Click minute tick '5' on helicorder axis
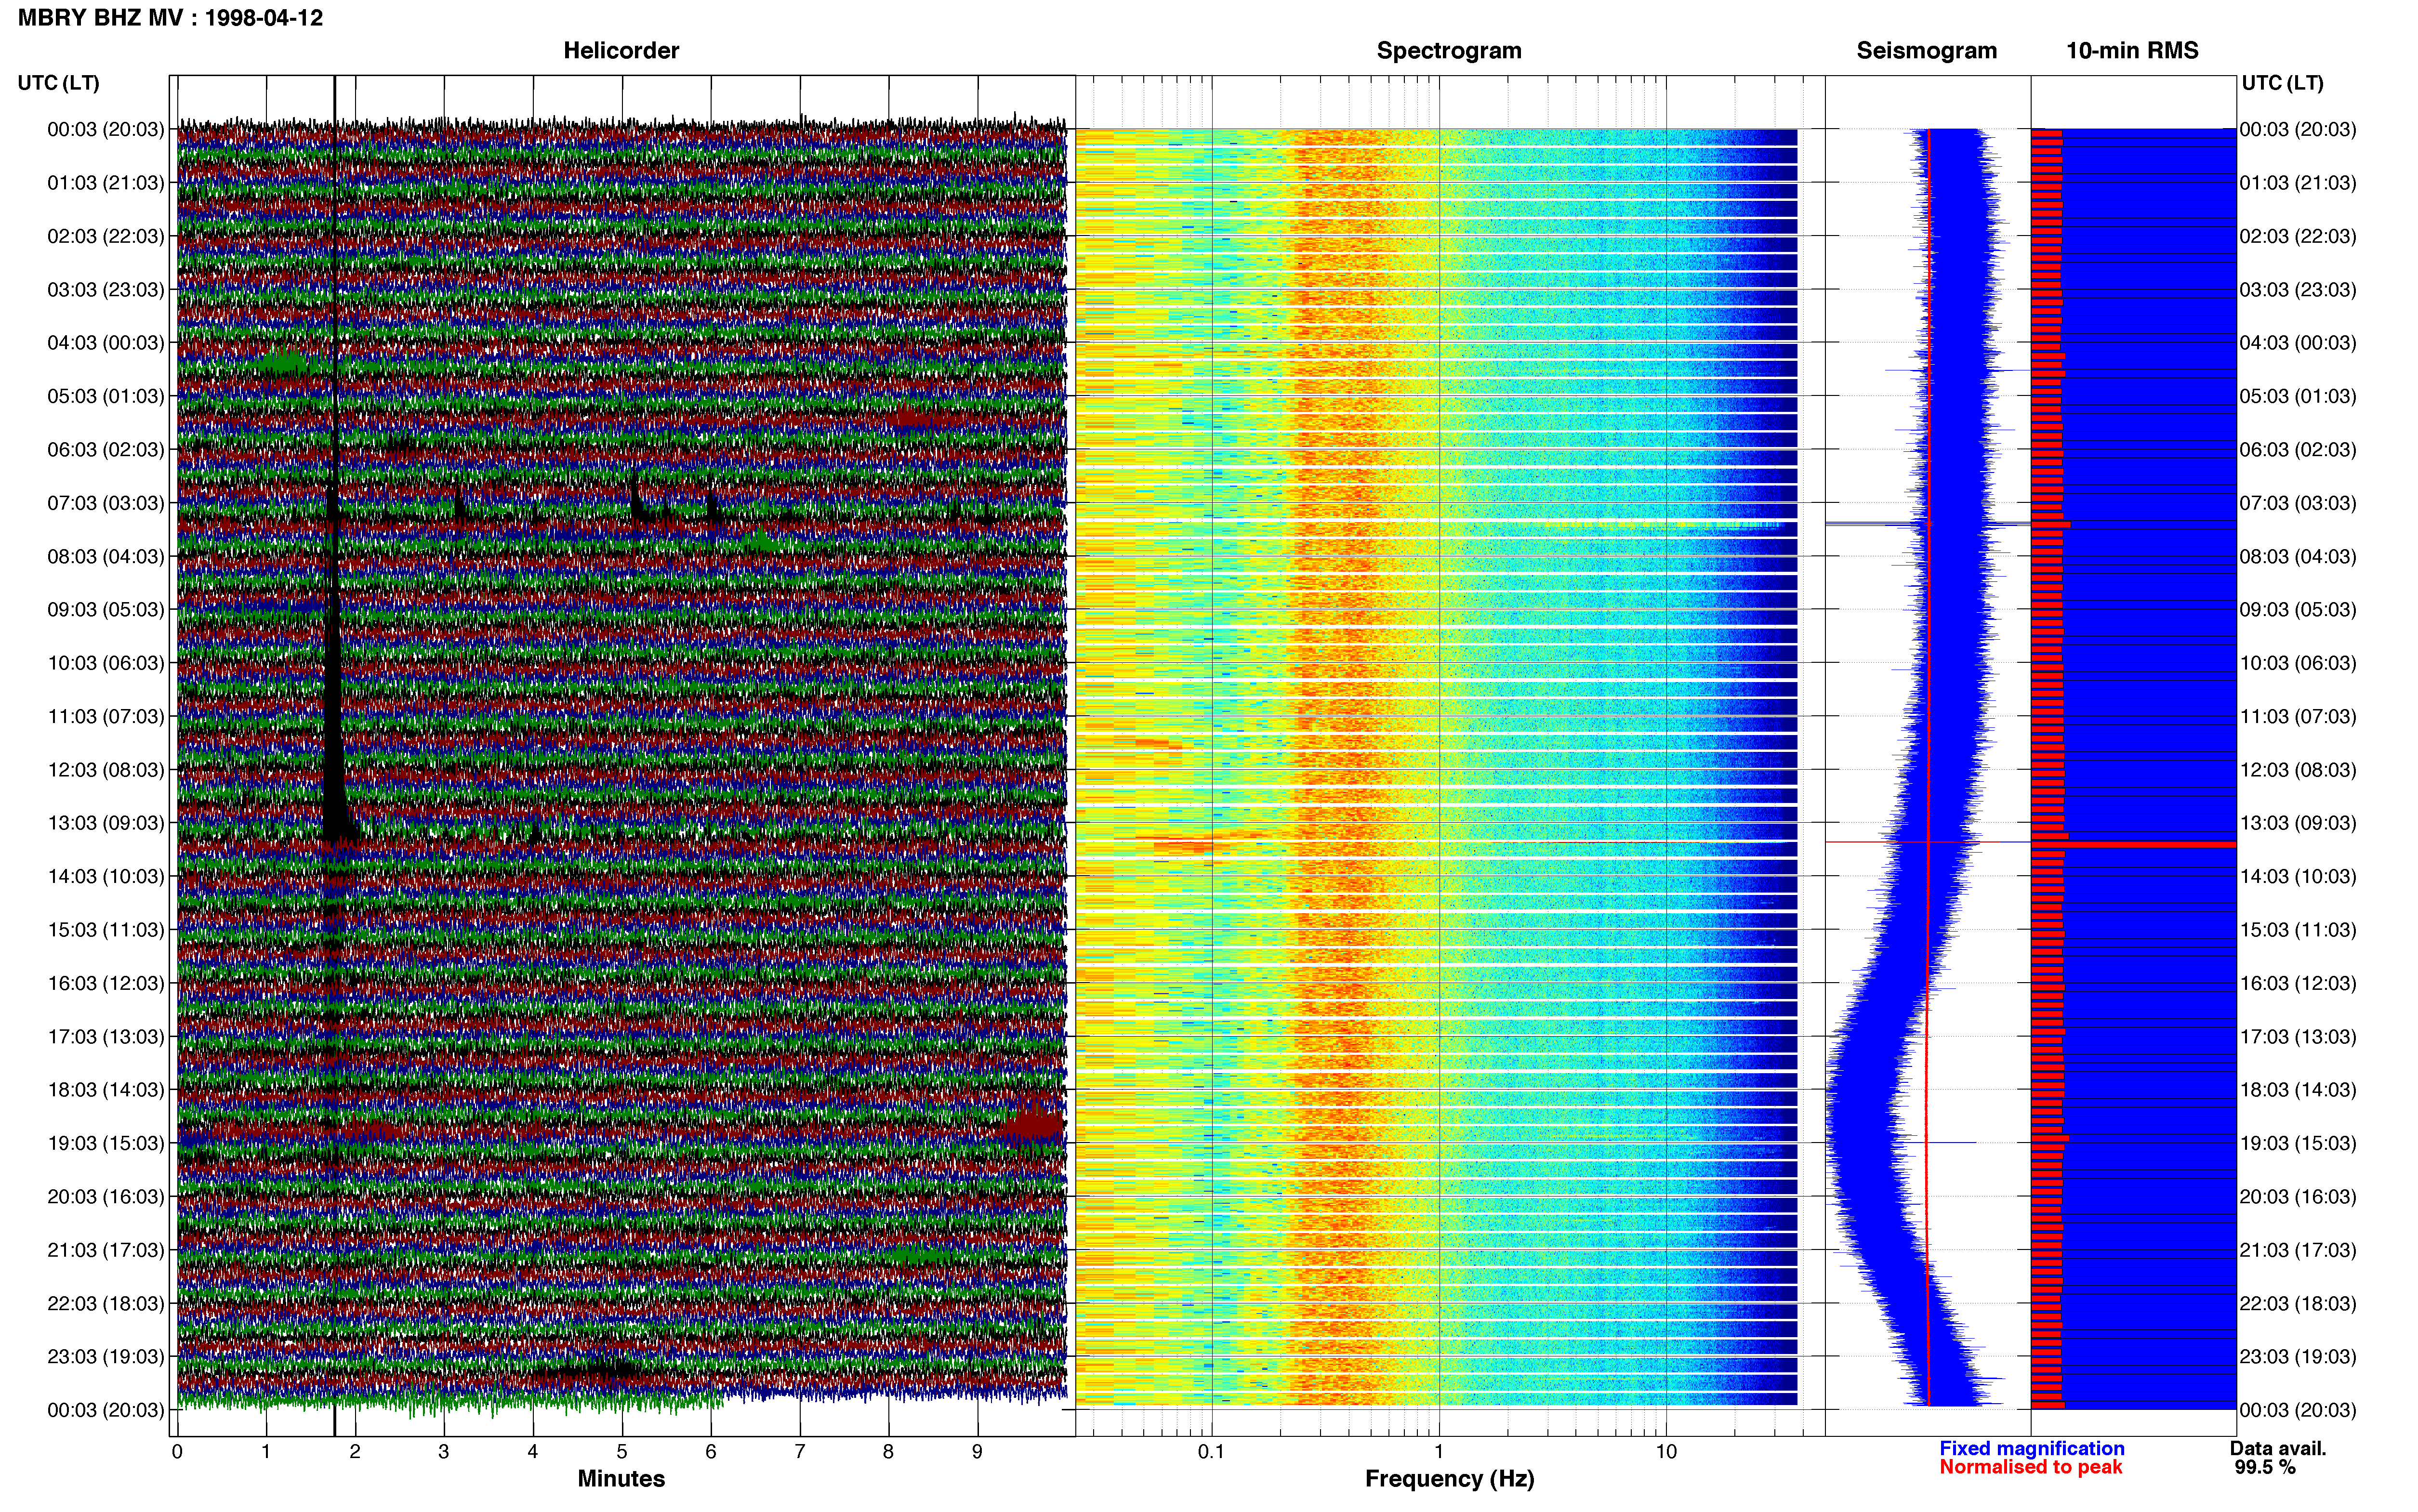Image resolution: width=2418 pixels, height=1512 pixels. [x=622, y=1452]
